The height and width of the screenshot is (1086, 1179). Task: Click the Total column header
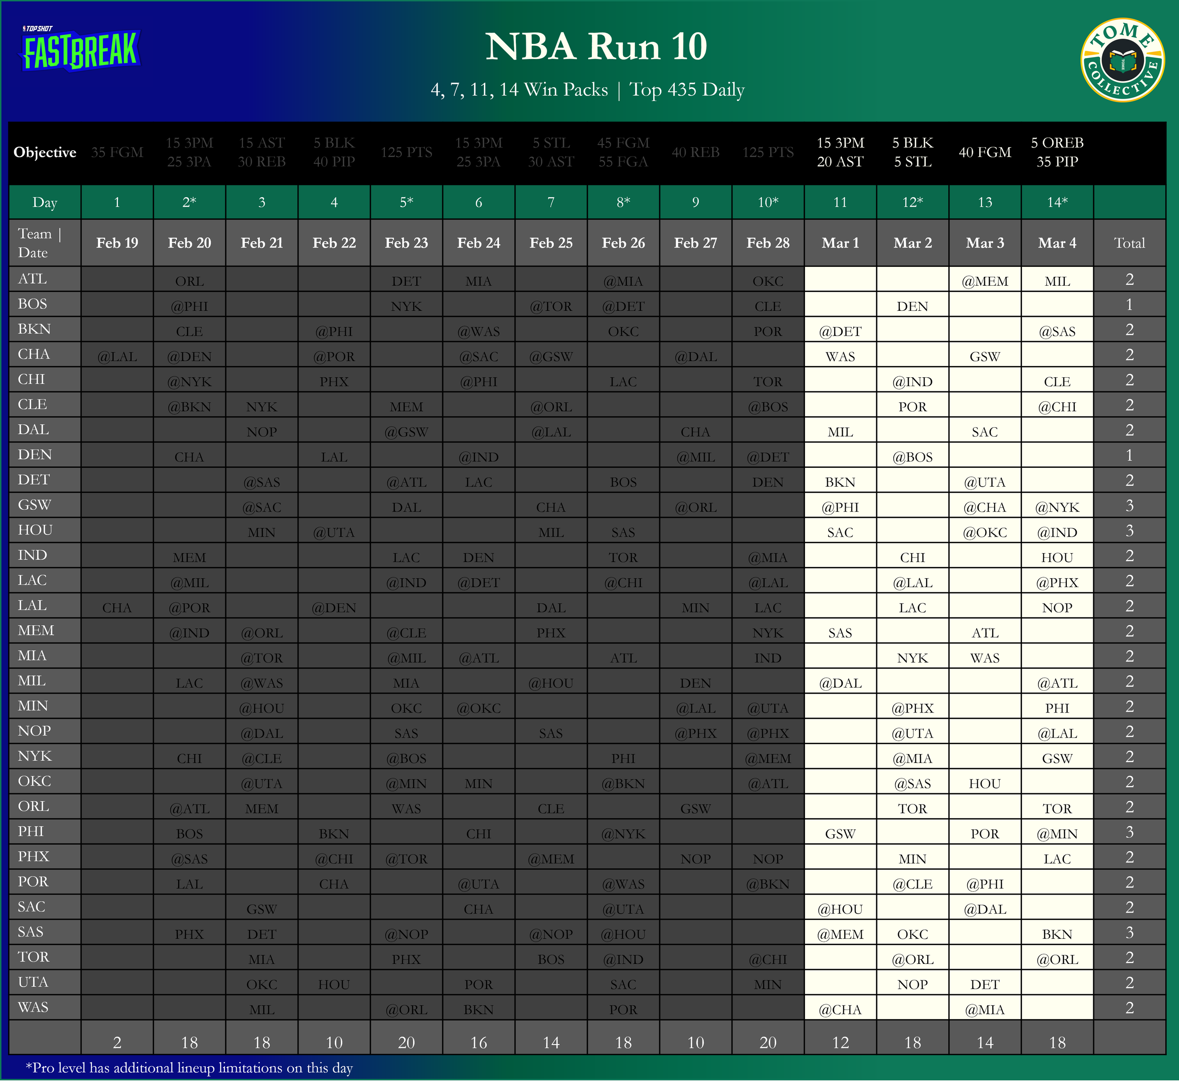[x=1129, y=243]
